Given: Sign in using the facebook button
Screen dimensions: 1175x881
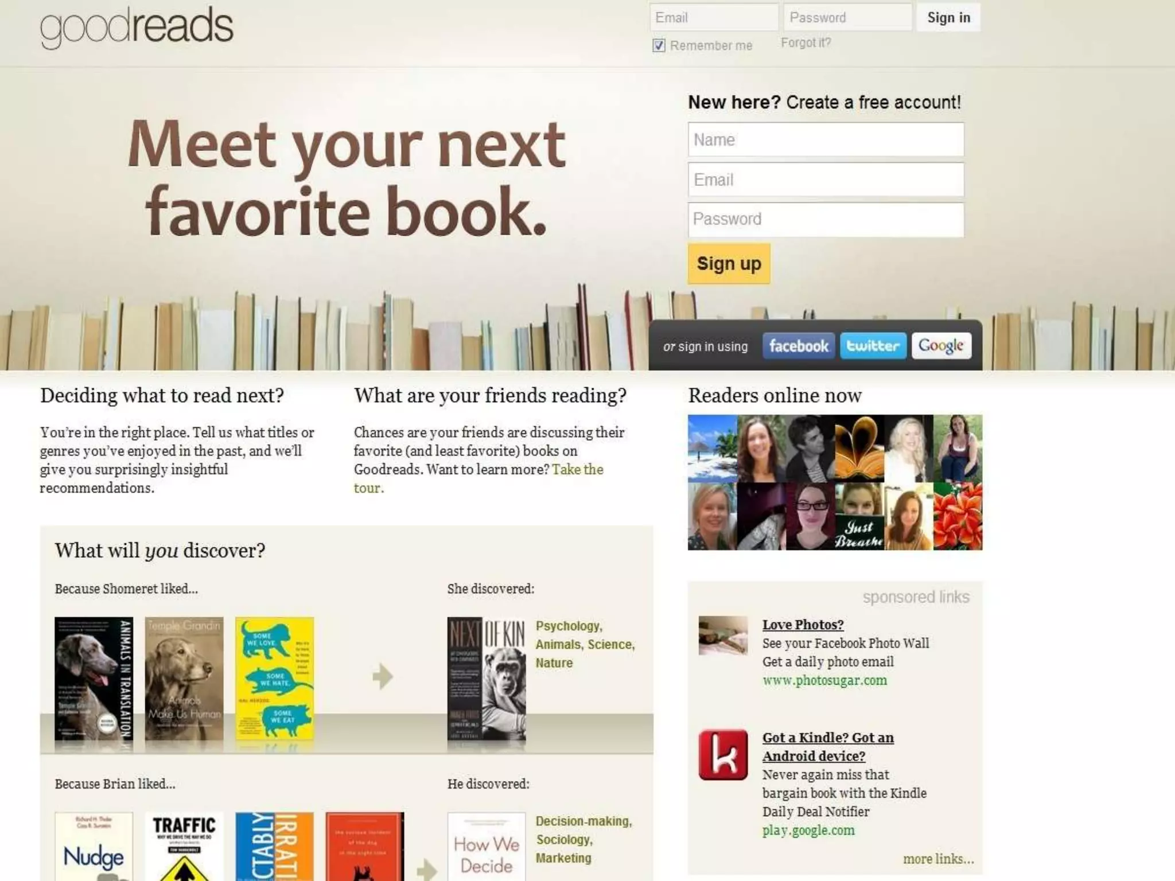Looking at the screenshot, I should [798, 346].
